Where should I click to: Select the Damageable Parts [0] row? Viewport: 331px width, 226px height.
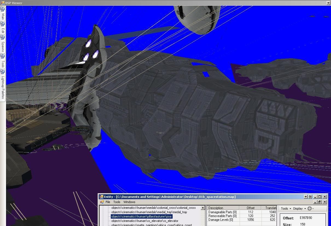242,212
